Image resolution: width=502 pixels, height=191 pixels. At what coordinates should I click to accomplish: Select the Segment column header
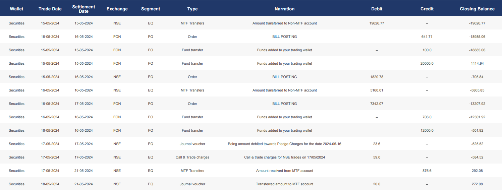[151, 9]
